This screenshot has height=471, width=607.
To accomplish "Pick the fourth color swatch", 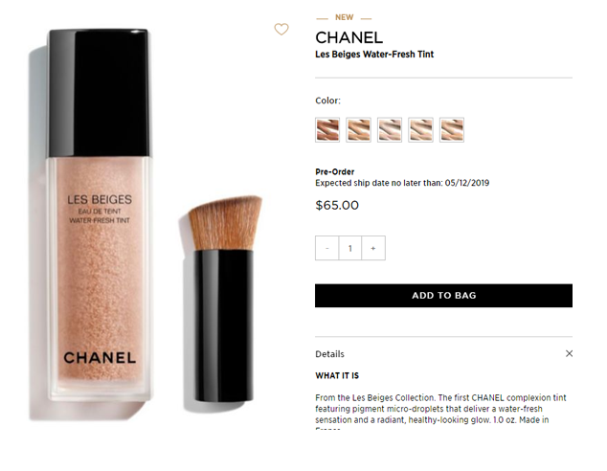I will (x=421, y=129).
